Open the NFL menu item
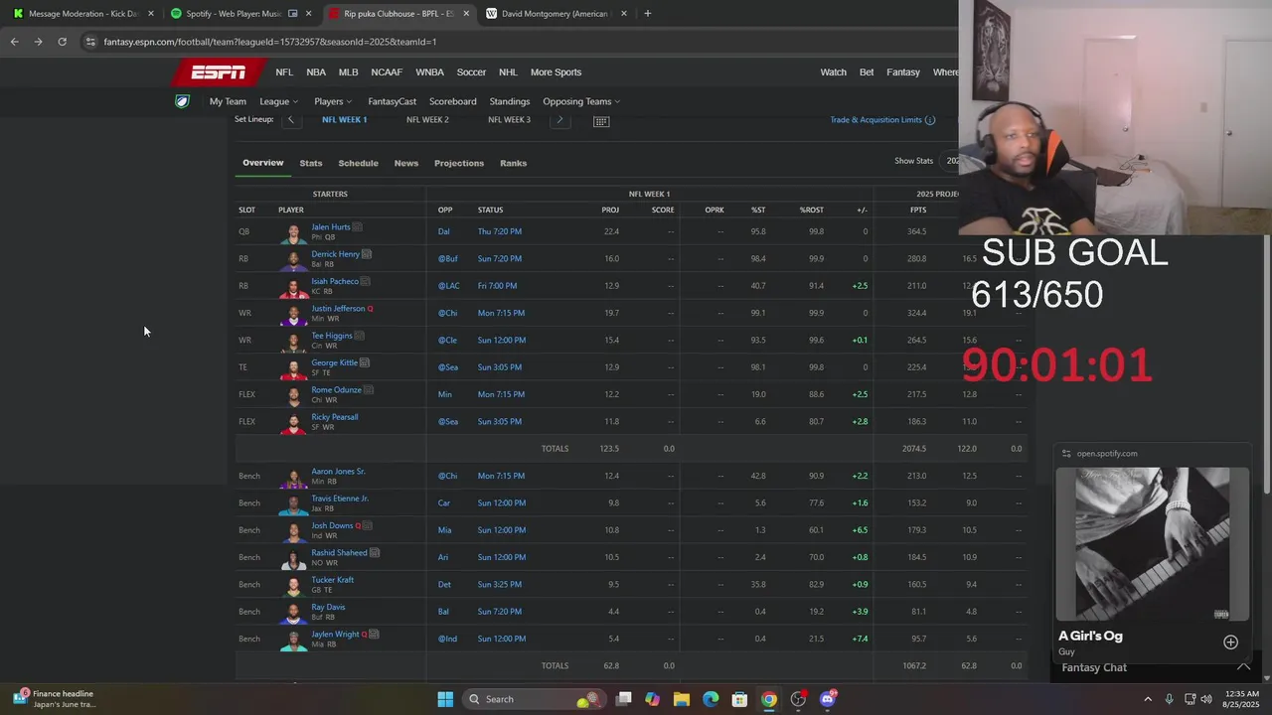This screenshot has width=1272, height=715. click(x=284, y=71)
